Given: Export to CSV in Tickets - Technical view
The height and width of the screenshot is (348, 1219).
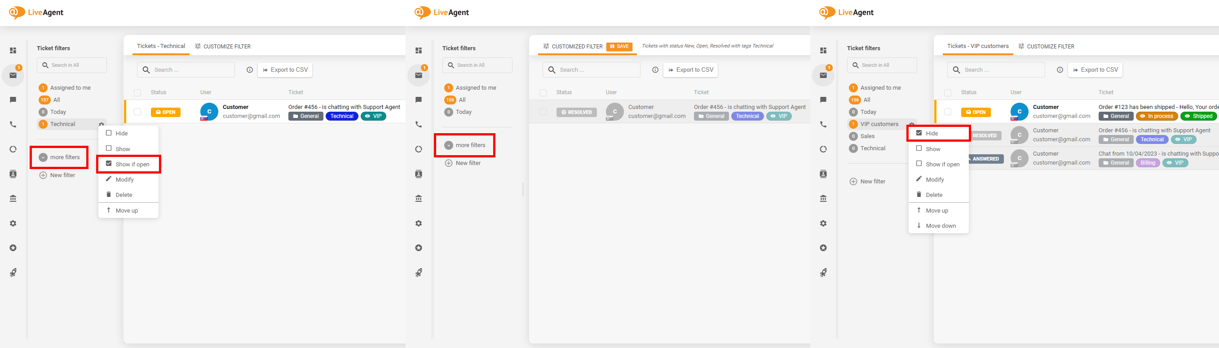Looking at the screenshot, I should click(285, 70).
